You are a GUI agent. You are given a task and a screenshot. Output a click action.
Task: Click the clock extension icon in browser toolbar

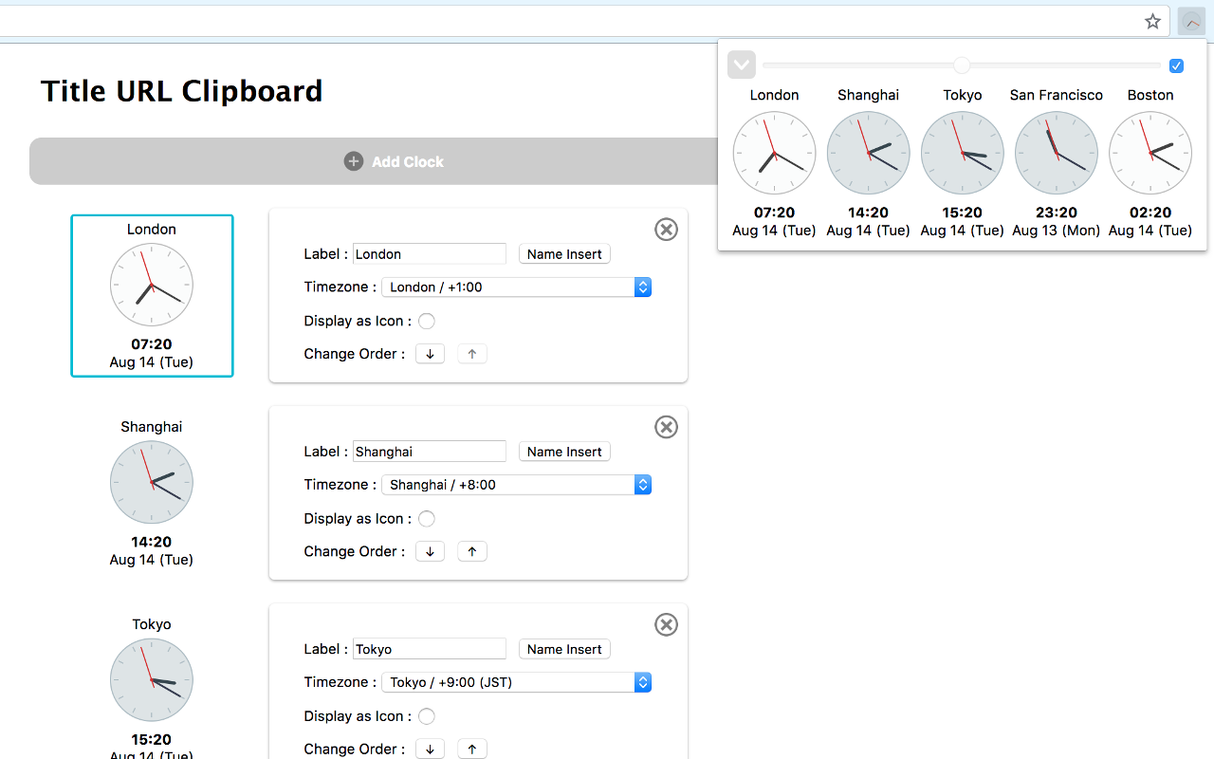[1191, 21]
